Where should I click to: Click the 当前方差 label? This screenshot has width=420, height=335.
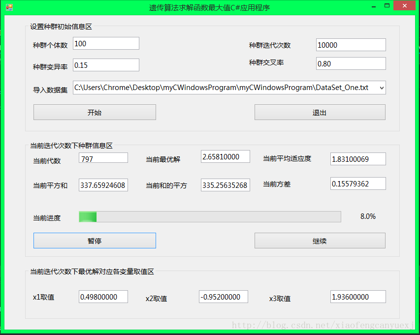[277, 184]
